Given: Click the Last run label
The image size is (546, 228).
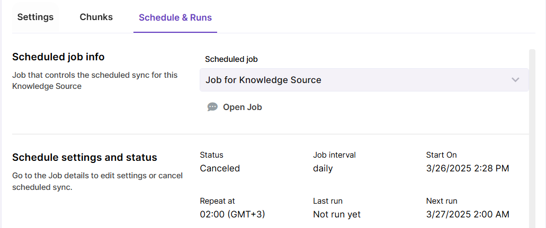Looking at the screenshot, I should pos(328,201).
